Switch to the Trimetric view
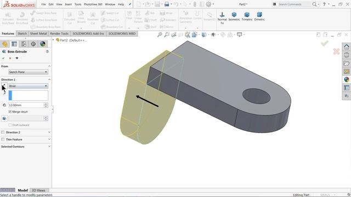351x197 pixels. tap(247, 16)
